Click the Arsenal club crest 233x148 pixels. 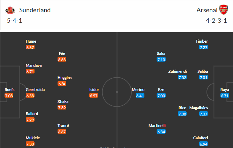[223, 10]
